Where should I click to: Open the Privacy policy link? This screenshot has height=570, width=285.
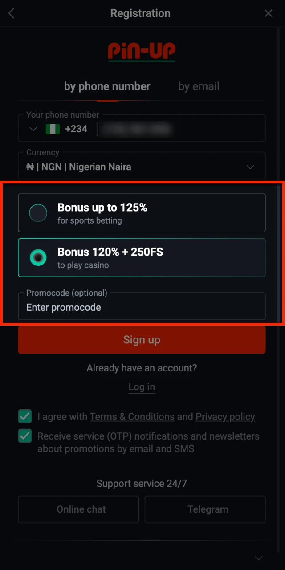[x=225, y=417]
